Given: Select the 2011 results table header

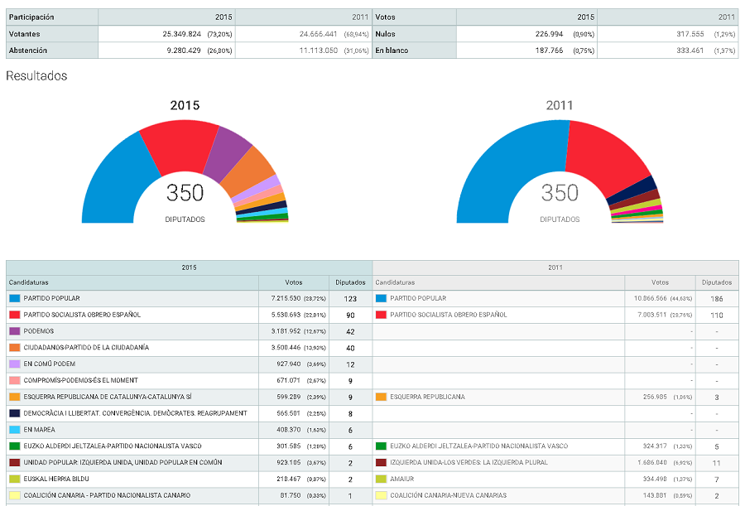Looking at the screenshot, I should coord(555,267).
